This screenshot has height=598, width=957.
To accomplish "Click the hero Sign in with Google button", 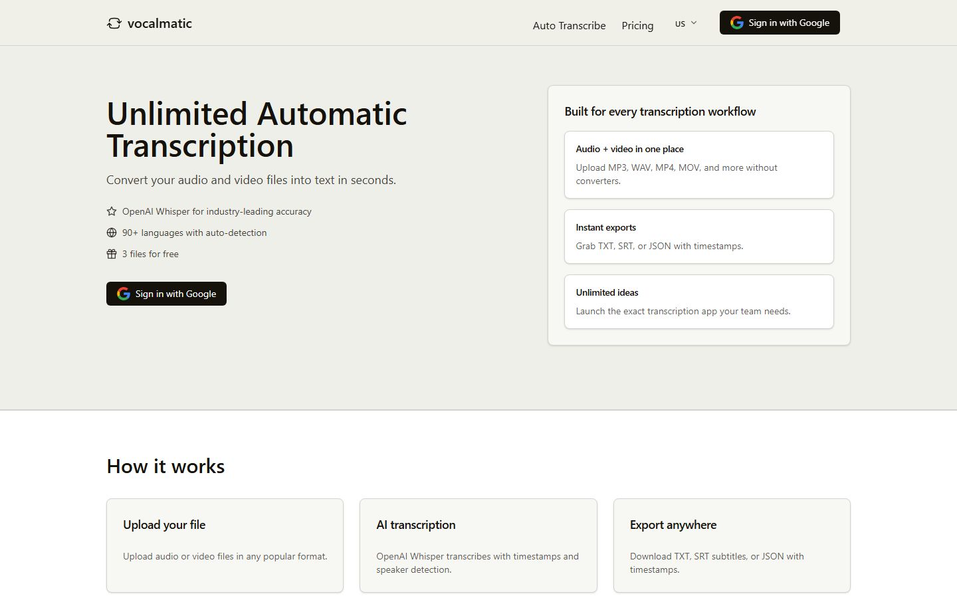I will coord(166,294).
